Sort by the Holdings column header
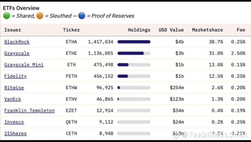 click(139, 30)
